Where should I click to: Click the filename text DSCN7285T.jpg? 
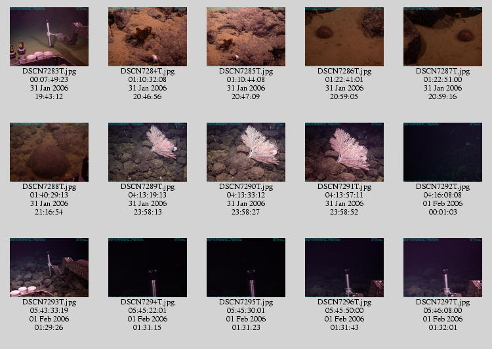[246, 72]
